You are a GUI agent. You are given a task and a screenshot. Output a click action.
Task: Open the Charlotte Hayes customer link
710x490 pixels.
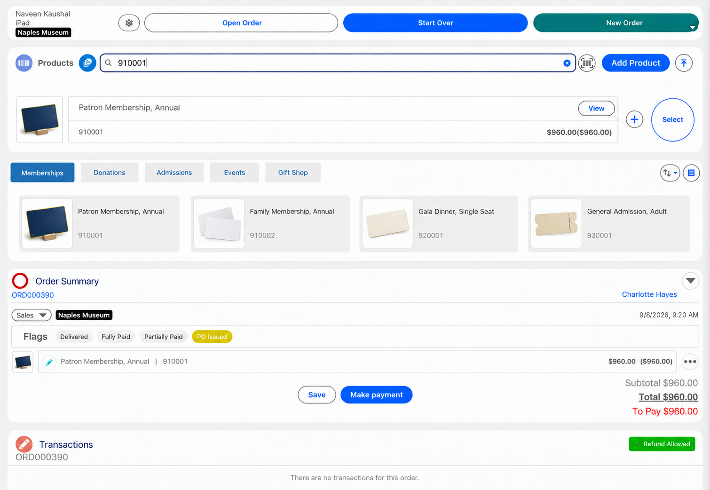[649, 294]
